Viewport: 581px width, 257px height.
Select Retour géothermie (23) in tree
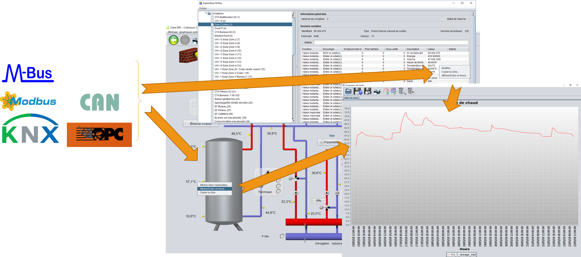coord(227,99)
